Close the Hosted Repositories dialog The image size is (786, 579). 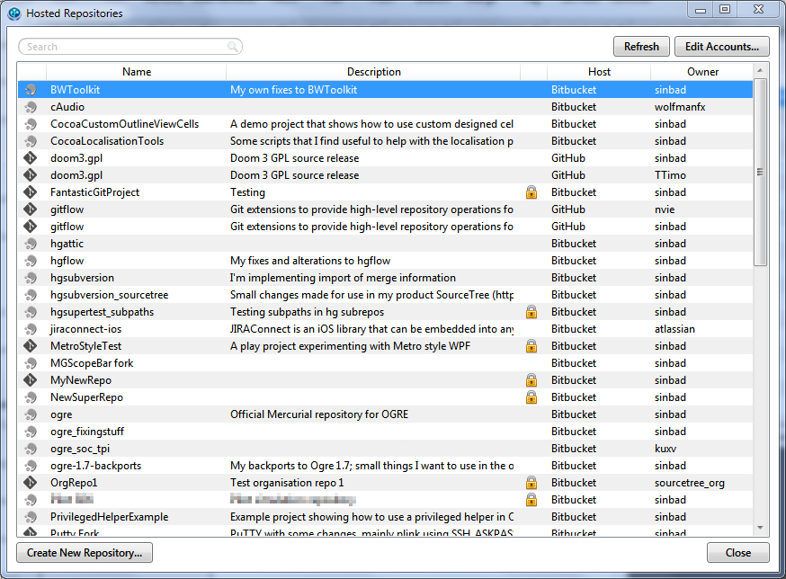(737, 552)
